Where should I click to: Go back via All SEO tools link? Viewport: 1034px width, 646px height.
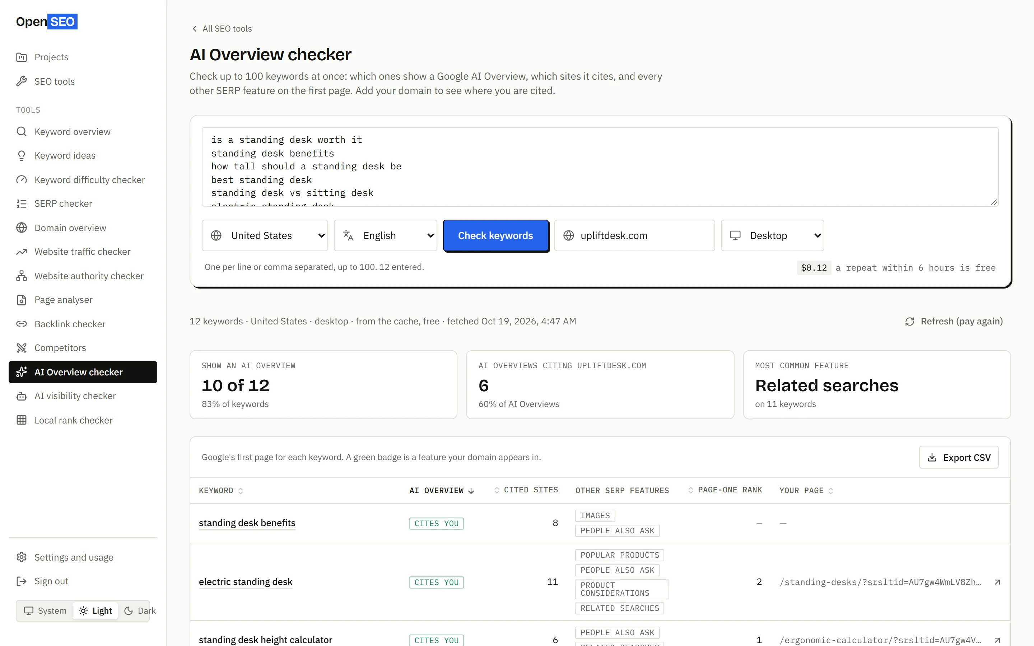click(x=221, y=29)
